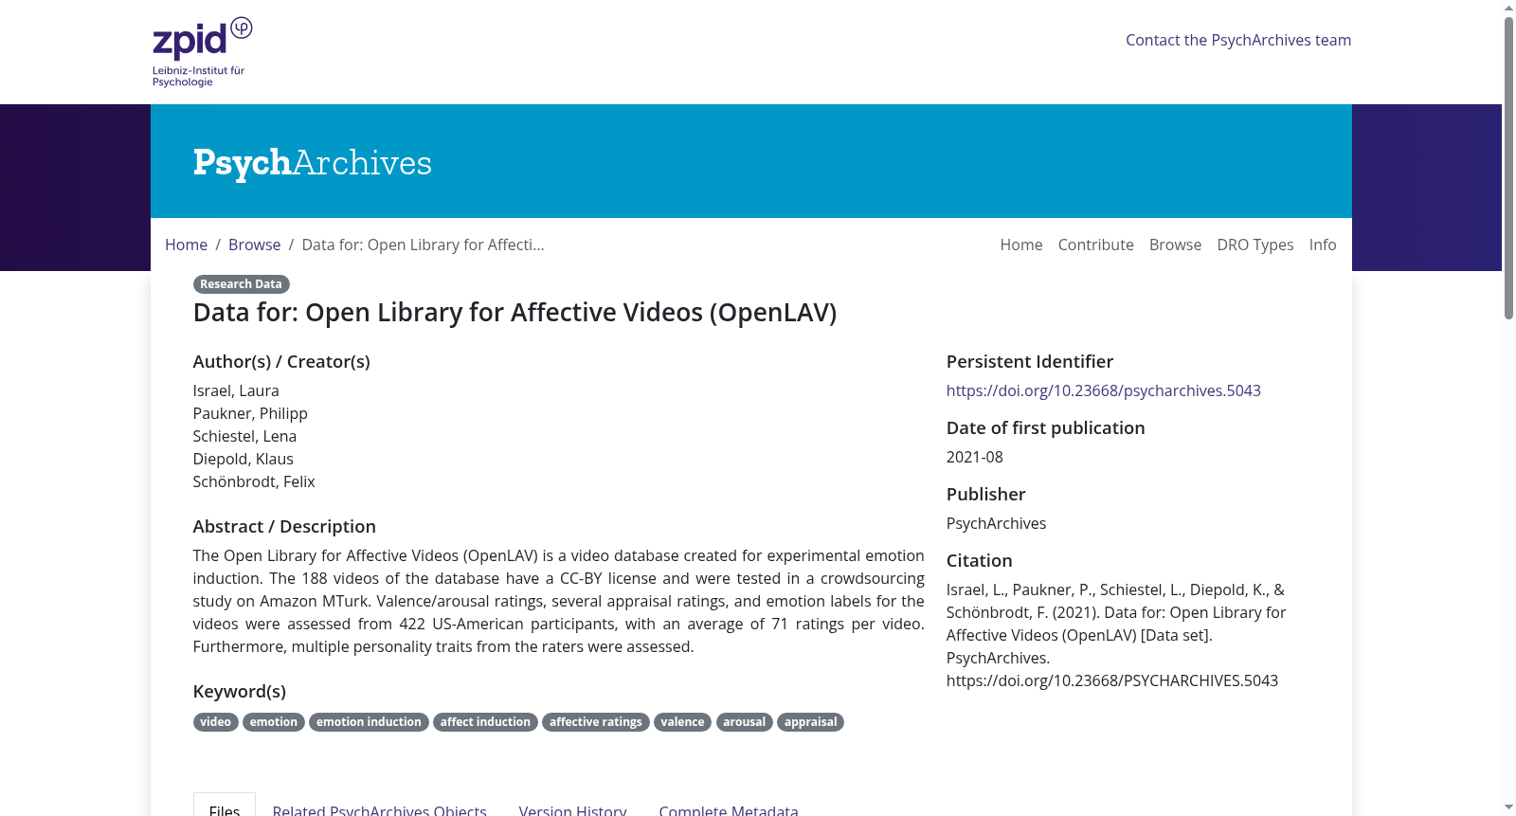Select author Paukner, Philipp

point(250,413)
